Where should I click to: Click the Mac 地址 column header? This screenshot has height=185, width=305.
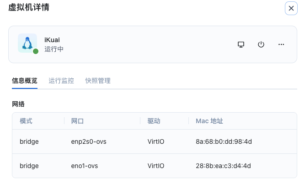[209, 121]
